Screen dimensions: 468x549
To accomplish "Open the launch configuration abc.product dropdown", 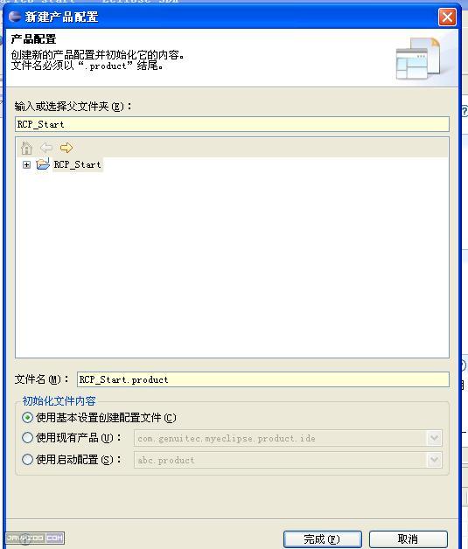I will click(x=434, y=460).
